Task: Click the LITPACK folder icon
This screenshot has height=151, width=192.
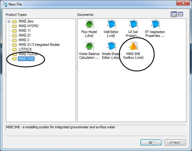Action: pyautogui.click(x=15, y=49)
